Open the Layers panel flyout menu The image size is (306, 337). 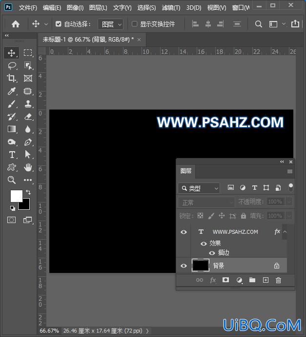coord(290,171)
